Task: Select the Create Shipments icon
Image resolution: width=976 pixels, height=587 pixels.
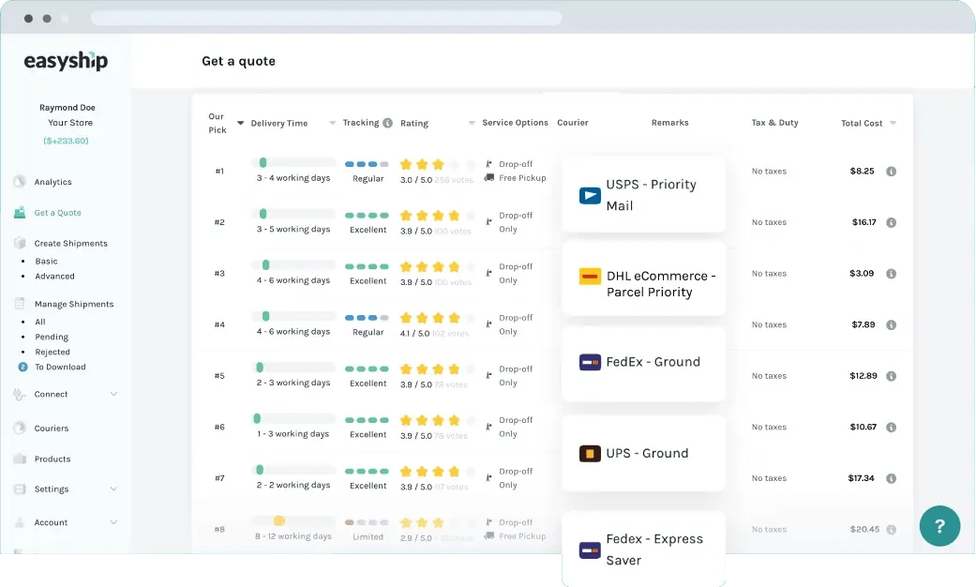Action: 22,243
